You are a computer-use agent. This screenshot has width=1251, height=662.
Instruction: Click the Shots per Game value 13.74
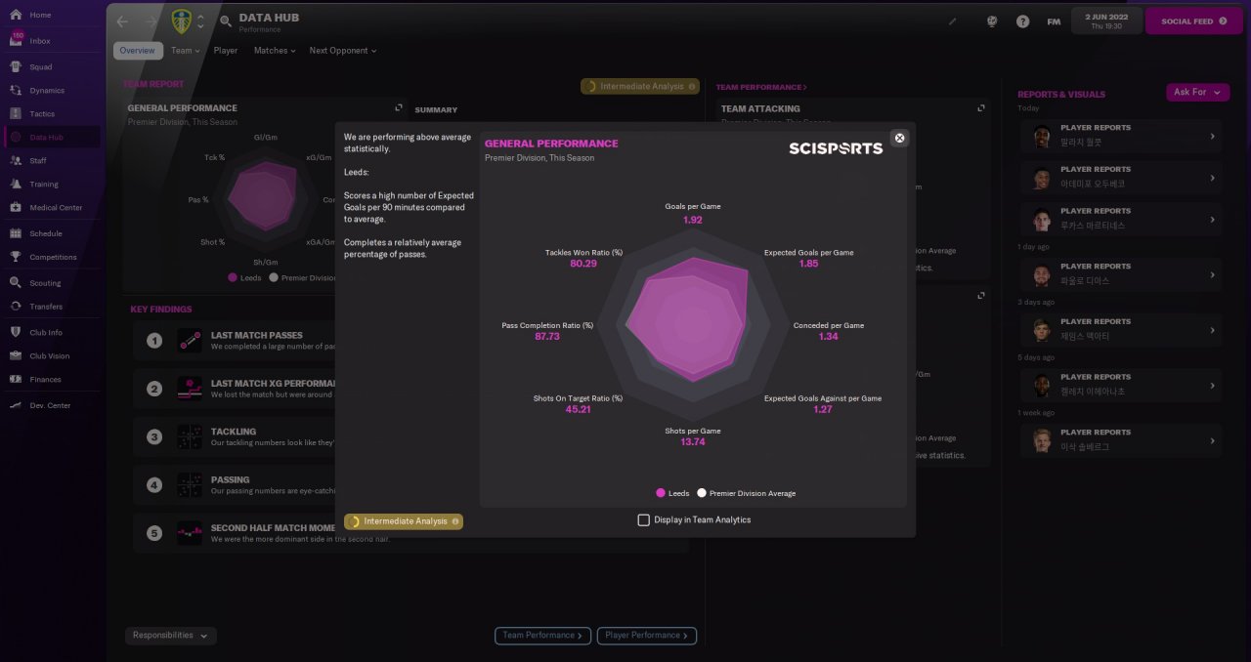[x=693, y=442]
